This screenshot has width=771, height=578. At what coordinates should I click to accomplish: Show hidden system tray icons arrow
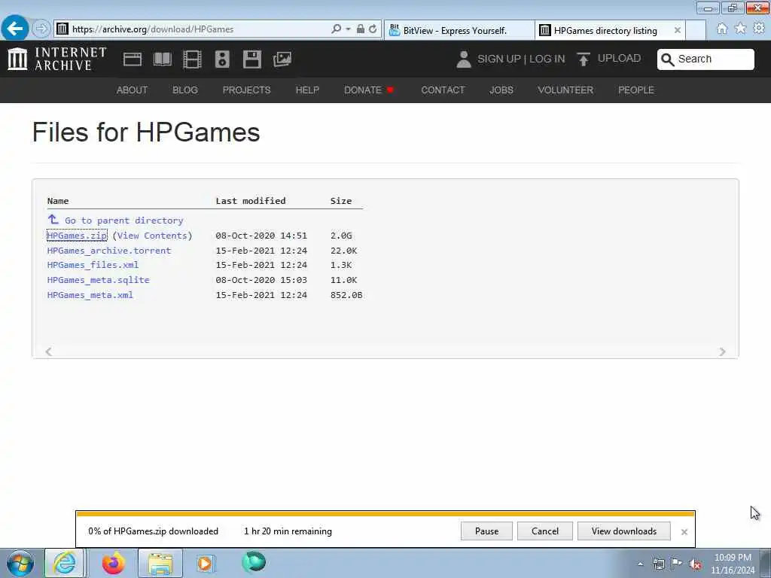pos(640,564)
